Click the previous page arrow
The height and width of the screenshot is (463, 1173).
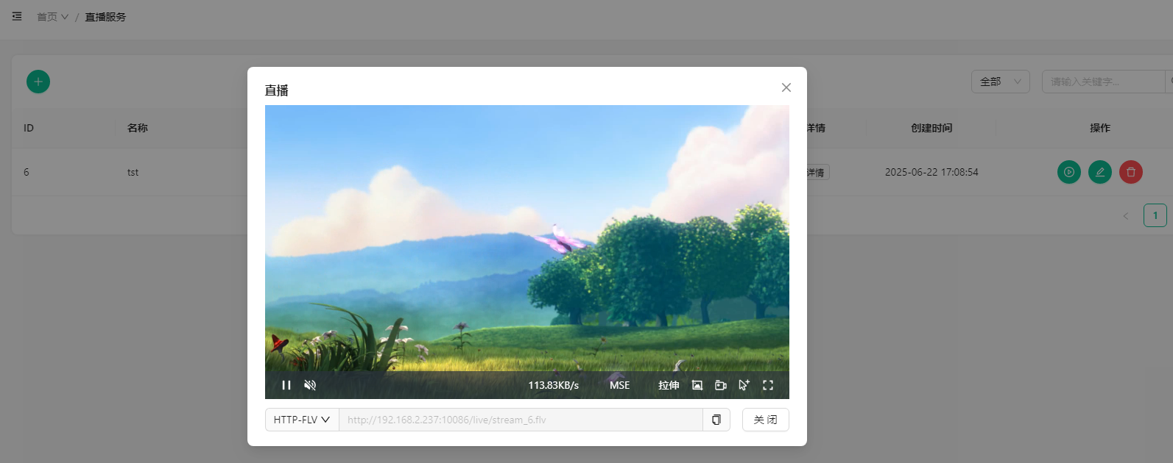[x=1126, y=215]
